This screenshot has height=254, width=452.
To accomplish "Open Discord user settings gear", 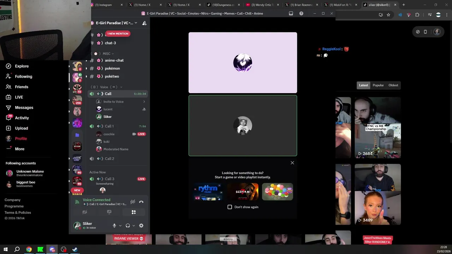I will [x=141, y=225].
